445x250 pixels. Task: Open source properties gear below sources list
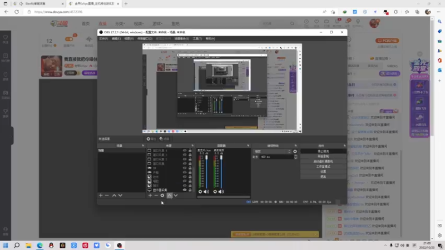pyautogui.click(x=162, y=196)
